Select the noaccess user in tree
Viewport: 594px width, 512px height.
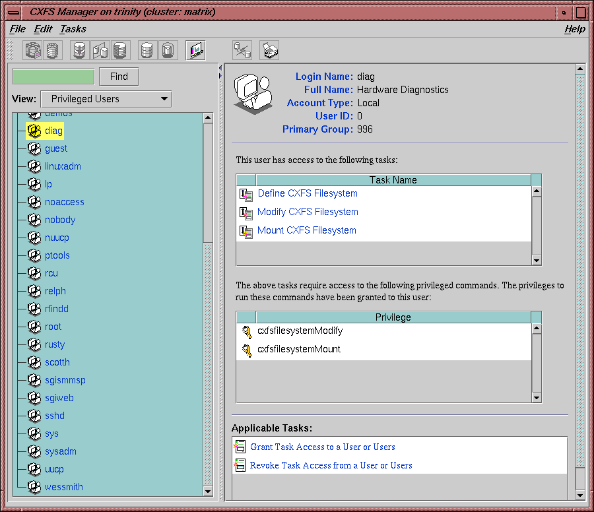(65, 202)
